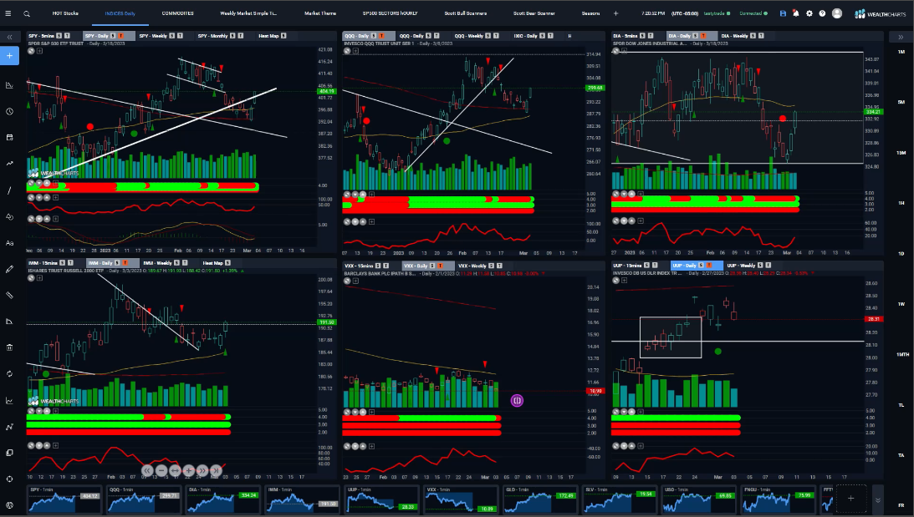Screen dimensions: 914x517
Task: Open the chart type tool in left sidebar
Action: pos(9,85)
